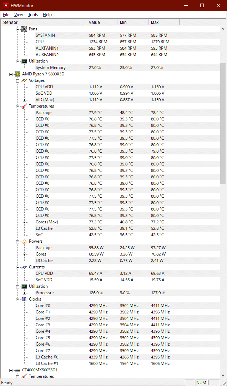Click the HWMonitor title bar icon
This screenshot has width=227, height=386.
tap(6, 5)
